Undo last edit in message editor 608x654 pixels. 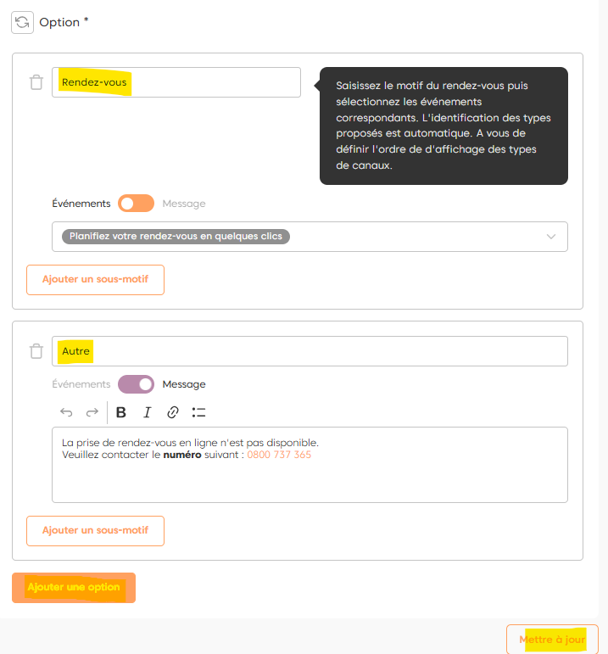point(66,412)
